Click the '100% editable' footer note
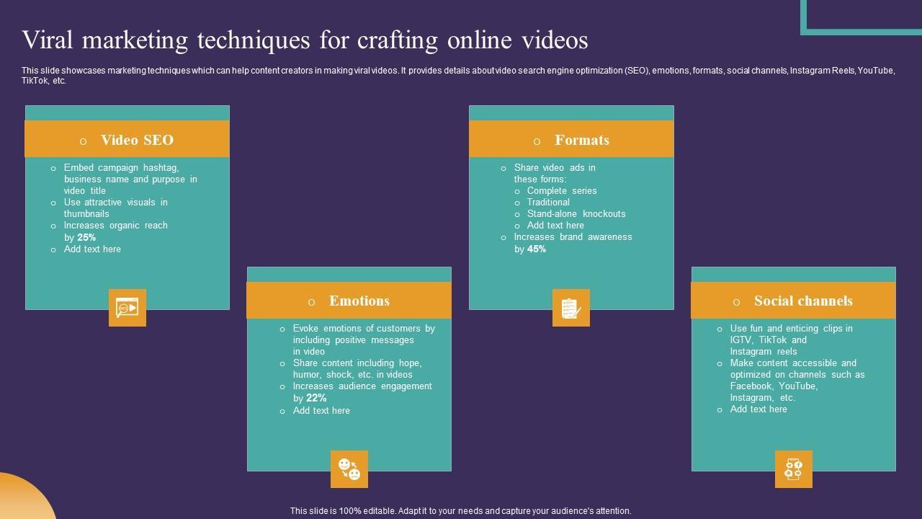 click(461, 510)
